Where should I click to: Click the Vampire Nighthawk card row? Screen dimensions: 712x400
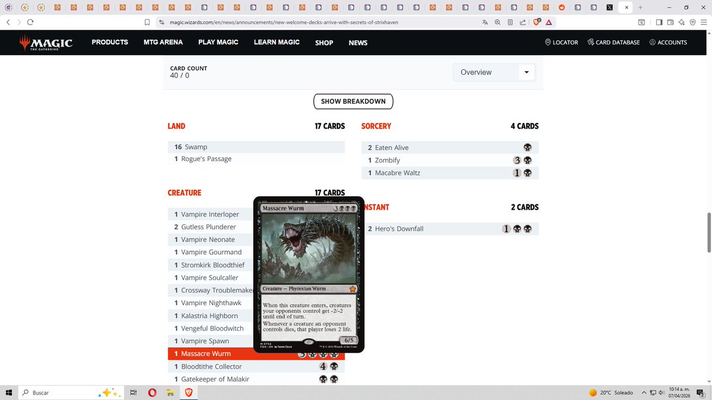pos(211,303)
